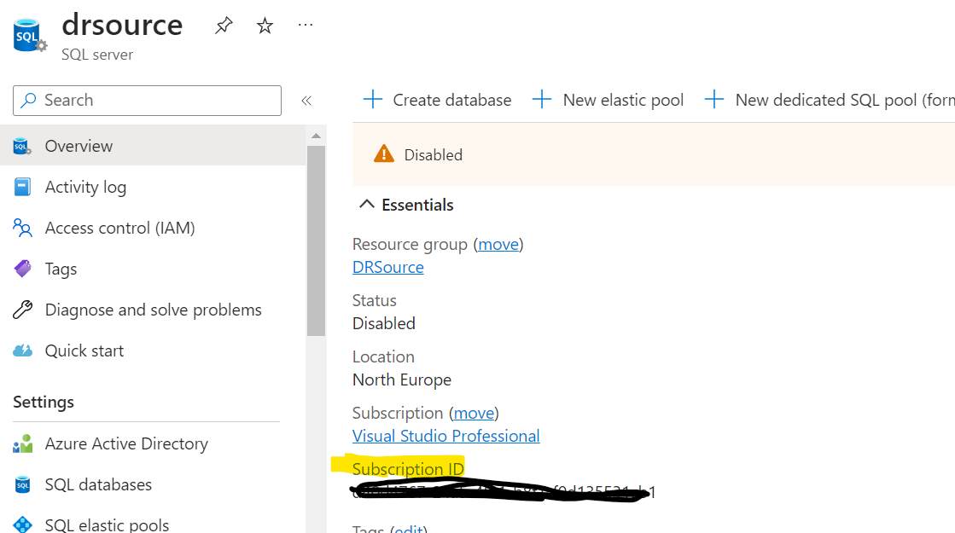
Task: Click the Diagnose wrench icon
Action: pyautogui.click(x=22, y=309)
